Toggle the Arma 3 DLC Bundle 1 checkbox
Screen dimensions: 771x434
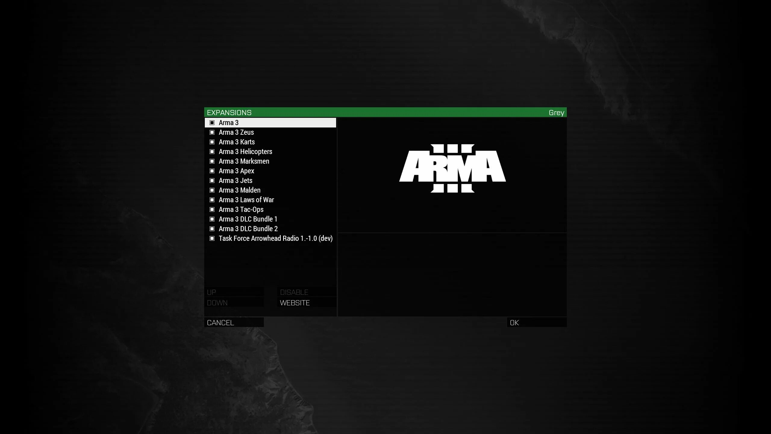pyautogui.click(x=212, y=219)
